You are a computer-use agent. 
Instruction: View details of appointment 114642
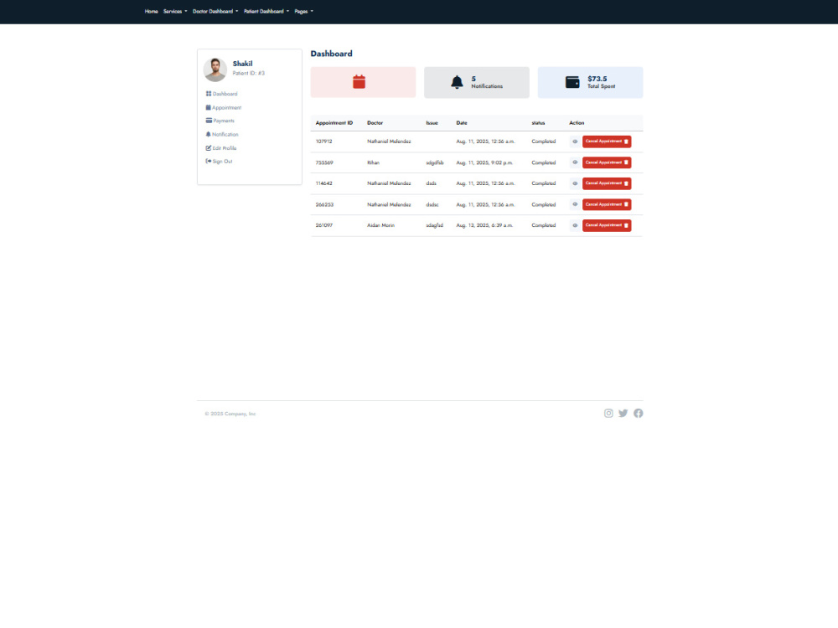(575, 183)
